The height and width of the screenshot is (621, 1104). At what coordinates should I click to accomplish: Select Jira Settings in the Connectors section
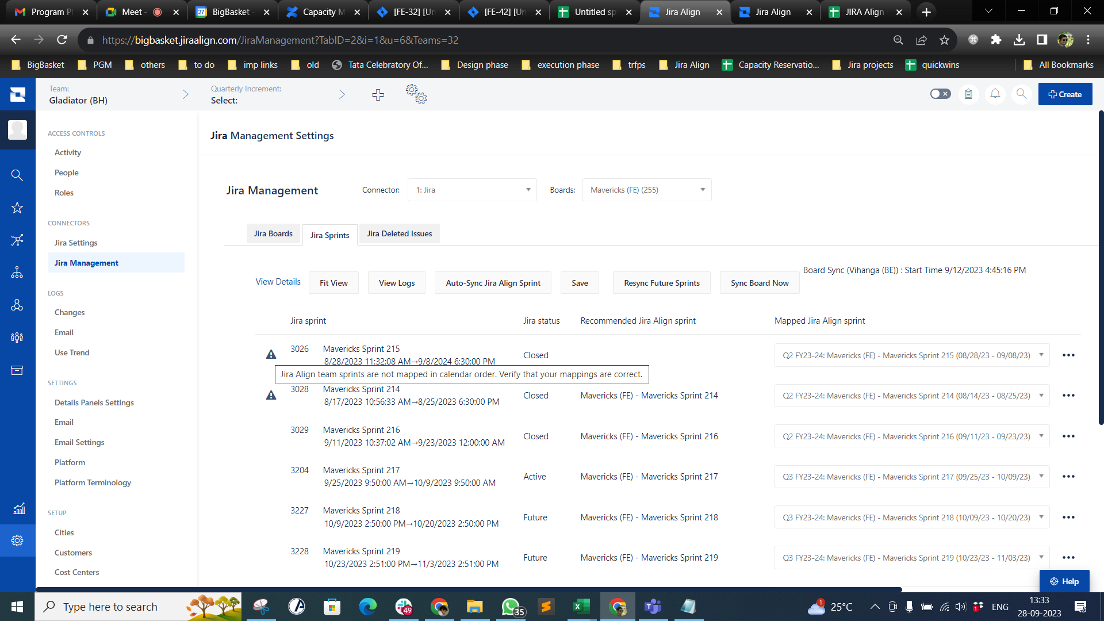coord(75,242)
